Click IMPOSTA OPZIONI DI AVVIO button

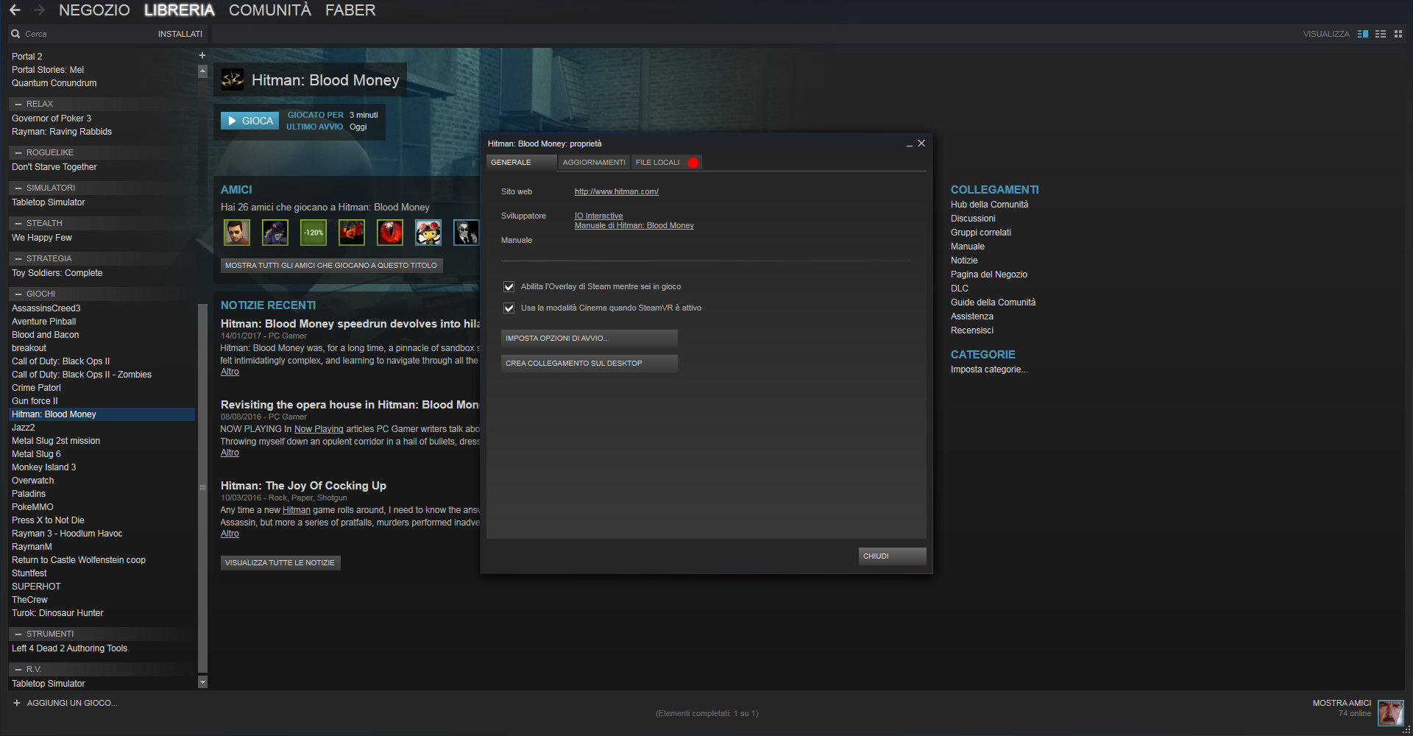point(589,339)
